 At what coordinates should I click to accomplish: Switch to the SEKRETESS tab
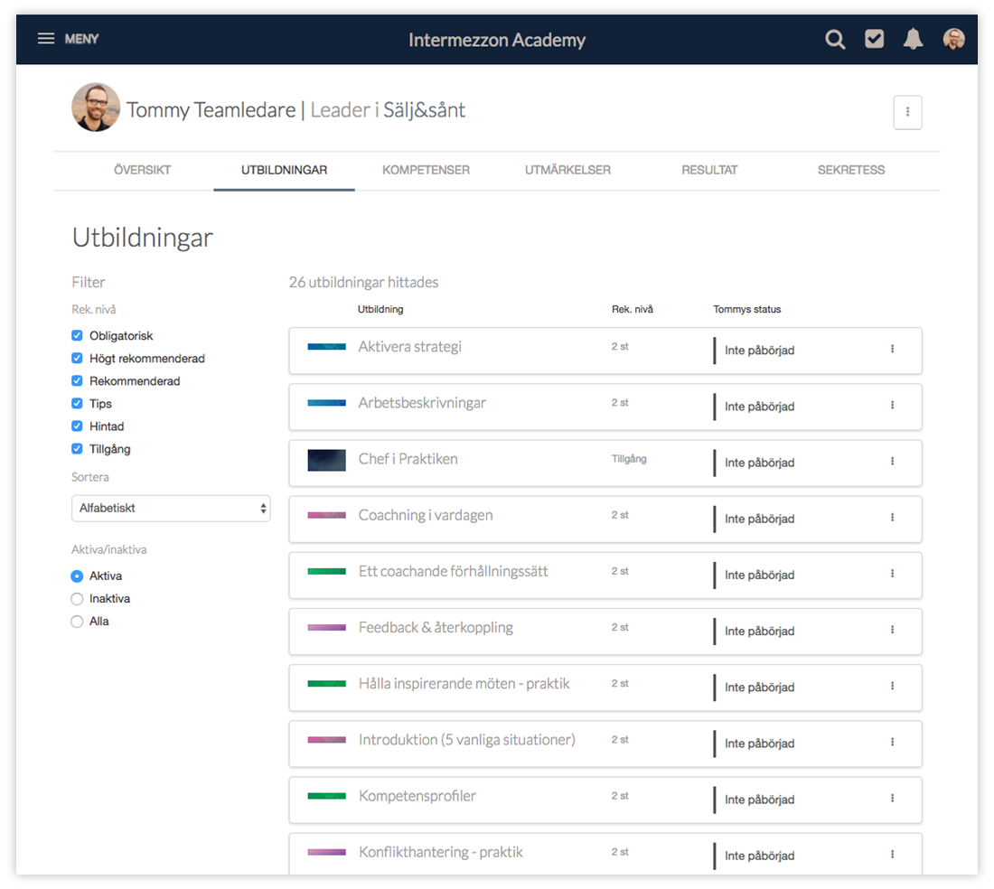coord(850,170)
